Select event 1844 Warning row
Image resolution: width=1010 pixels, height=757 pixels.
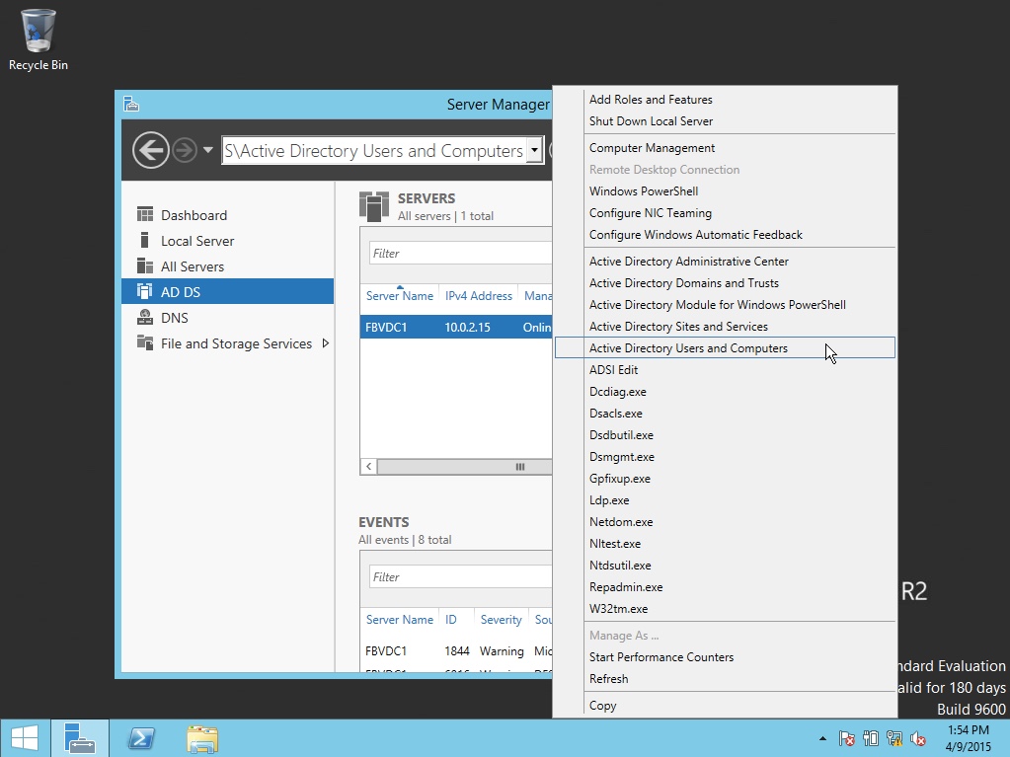pyautogui.click(x=456, y=650)
